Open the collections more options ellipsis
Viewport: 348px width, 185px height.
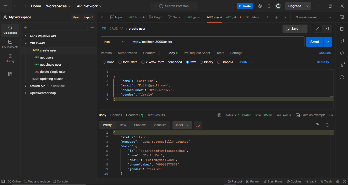(92, 28)
